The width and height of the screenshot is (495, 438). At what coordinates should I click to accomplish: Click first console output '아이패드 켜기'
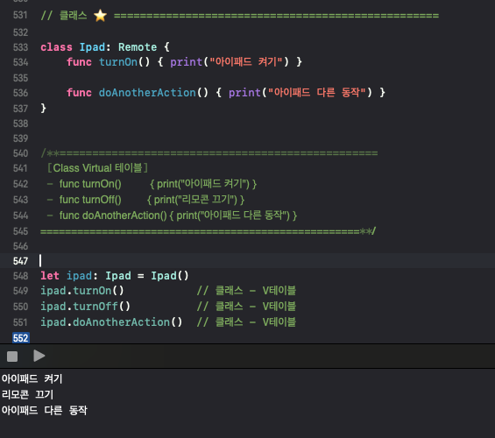[x=32, y=378]
